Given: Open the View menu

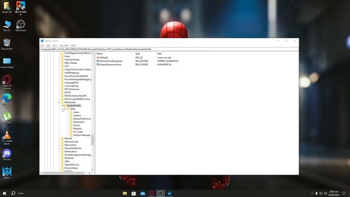Looking at the screenshot, I should (55, 45).
